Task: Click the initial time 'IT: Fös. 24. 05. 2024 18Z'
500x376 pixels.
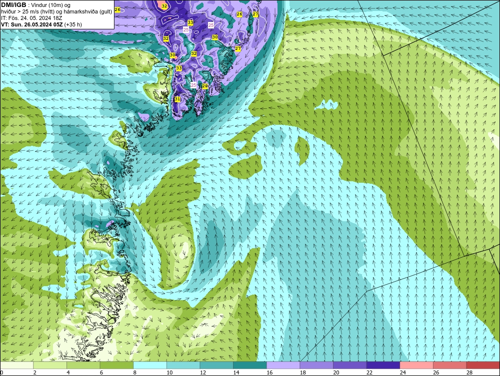Action: 31,18
